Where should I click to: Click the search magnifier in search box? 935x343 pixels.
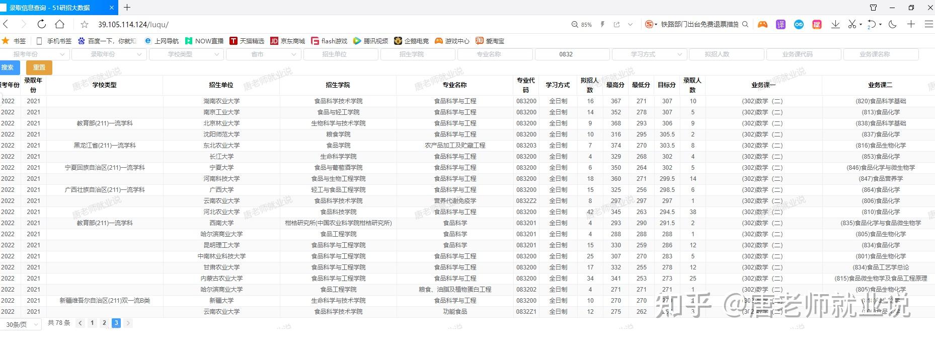click(745, 24)
